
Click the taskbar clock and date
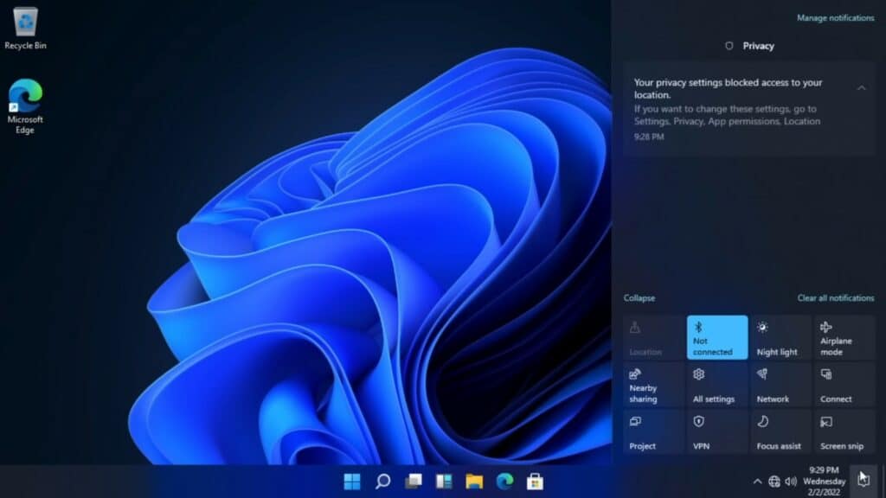pyautogui.click(x=824, y=482)
